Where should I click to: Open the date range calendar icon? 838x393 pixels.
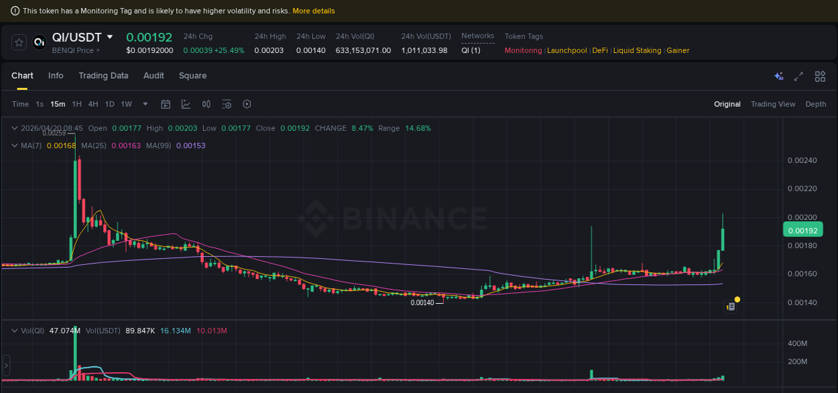point(166,104)
